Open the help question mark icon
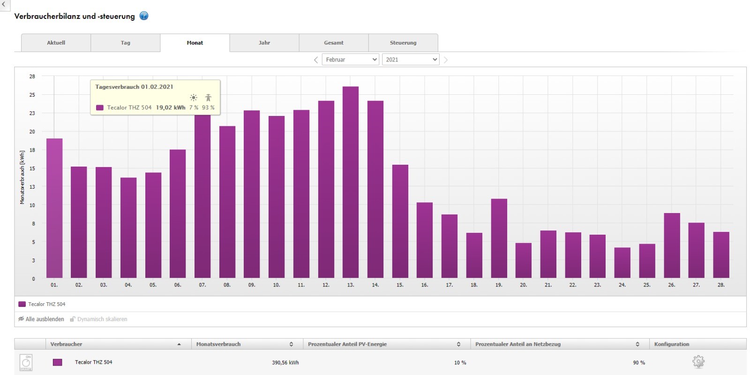 click(x=144, y=16)
